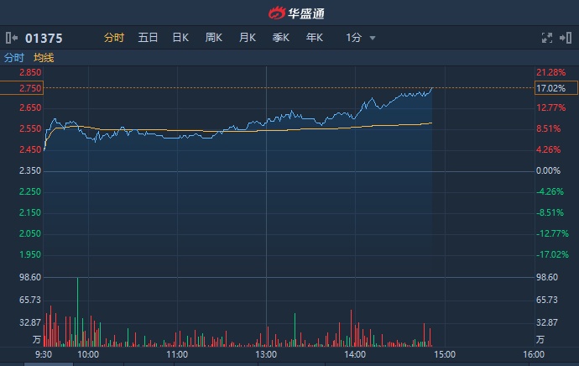Click the 13:00 time axis marker

click(266, 355)
